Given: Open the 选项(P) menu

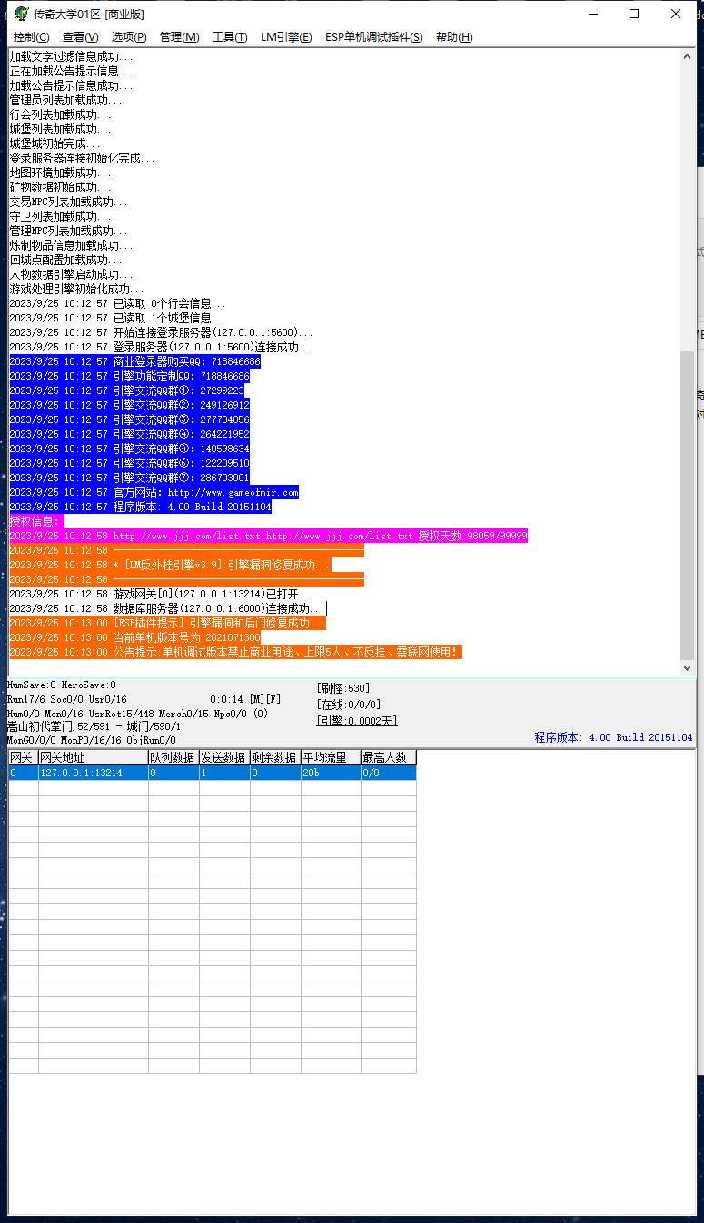Looking at the screenshot, I should pos(129,37).
